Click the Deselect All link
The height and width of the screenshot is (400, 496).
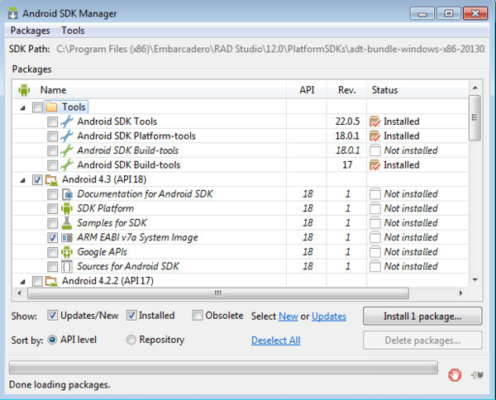[x=275, y=340]
